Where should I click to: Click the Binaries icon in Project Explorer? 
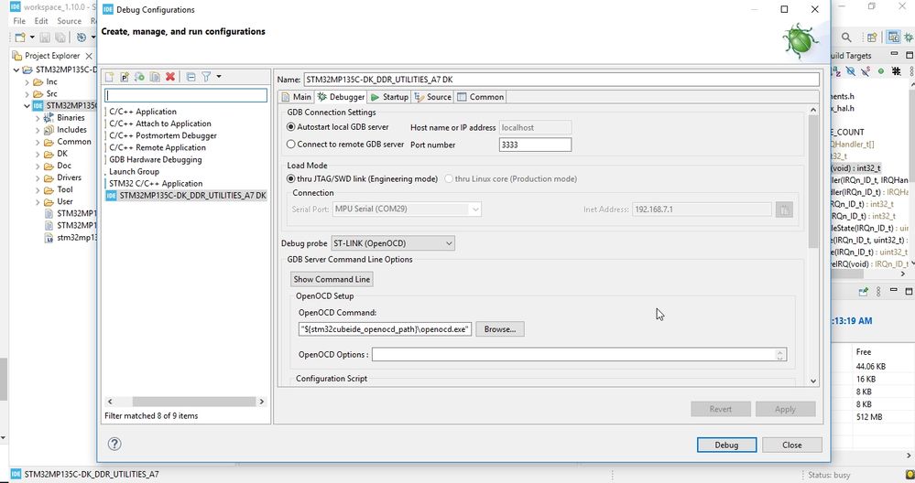pyautogui.click(x=49, y=118)
